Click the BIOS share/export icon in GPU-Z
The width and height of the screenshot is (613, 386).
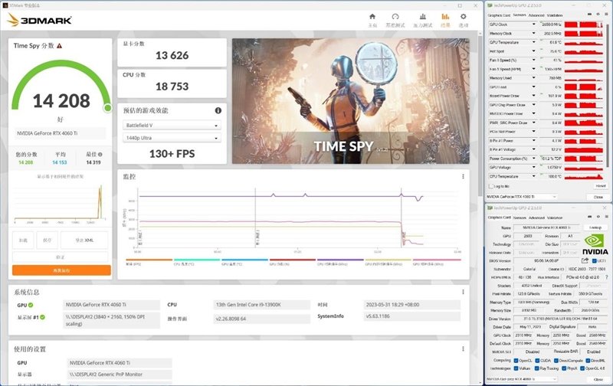pyautogui.click(x=585, y=260)
